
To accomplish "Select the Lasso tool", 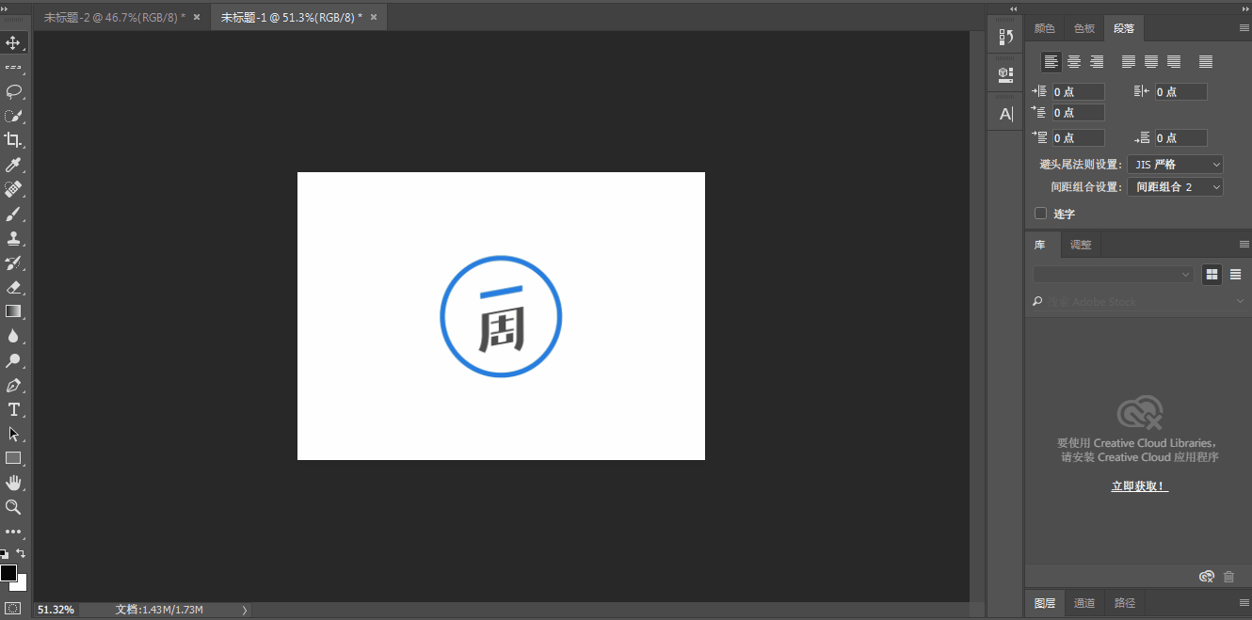I will (13, 92).
